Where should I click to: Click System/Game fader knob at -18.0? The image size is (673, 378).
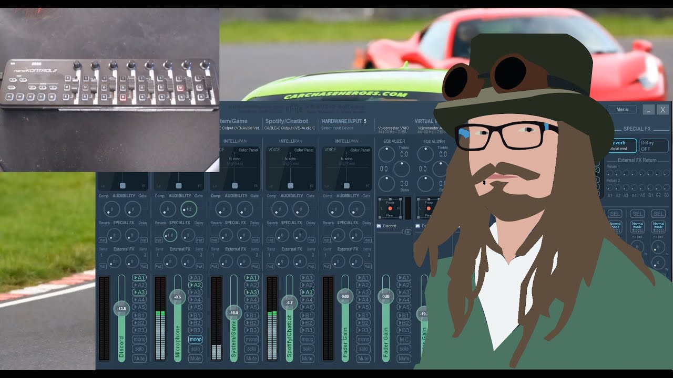[x=233, y=313]
